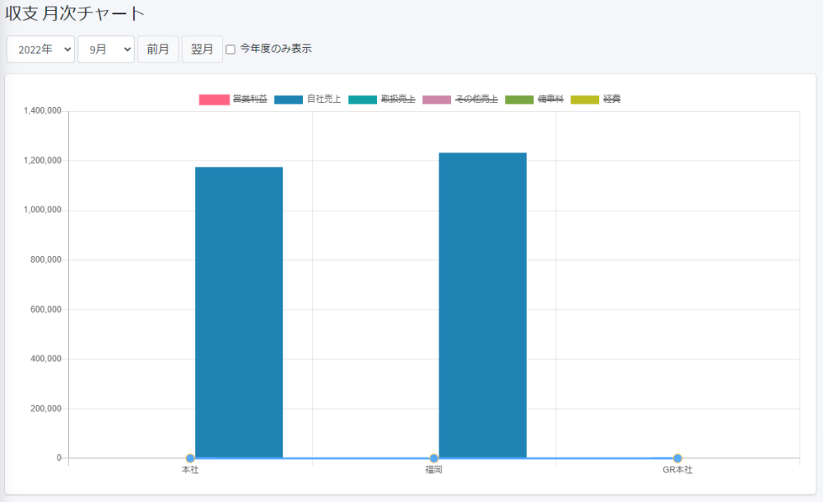823x502 pixels.
Task: Click the 経費 yellow legend swatch
Action: (584, 100)
